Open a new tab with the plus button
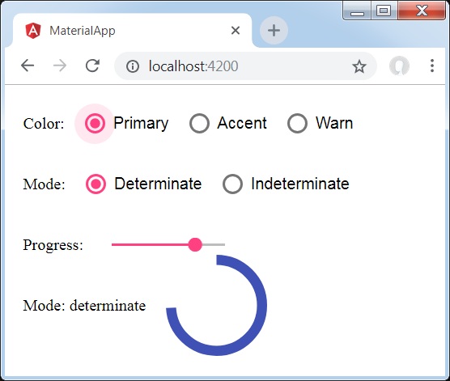450x381 pixels. pyautogui.click(x=274, y=31)
